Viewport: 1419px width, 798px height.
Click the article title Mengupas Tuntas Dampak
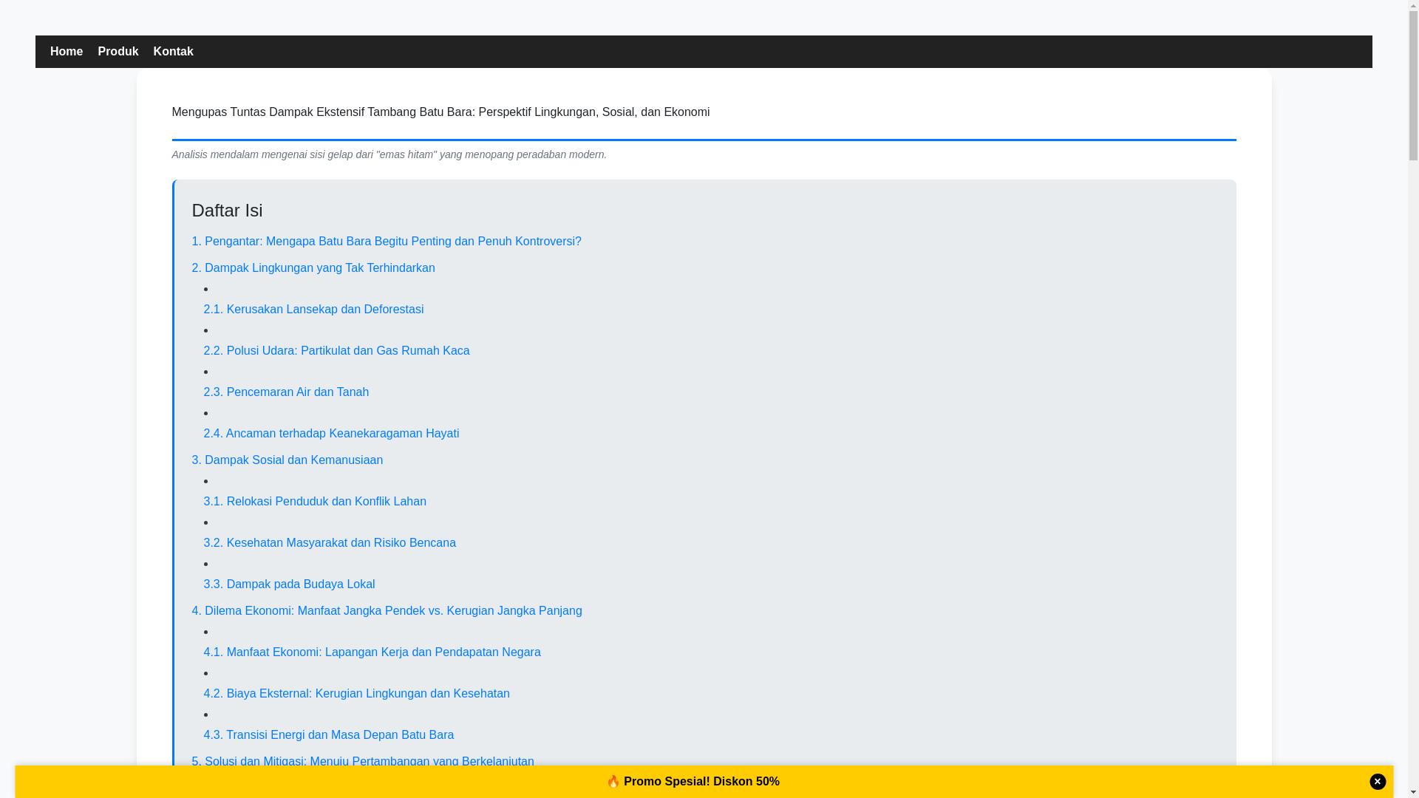point(441,112)
